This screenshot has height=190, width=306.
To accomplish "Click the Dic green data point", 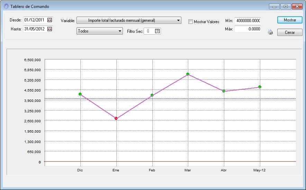I will click(80, 94).
